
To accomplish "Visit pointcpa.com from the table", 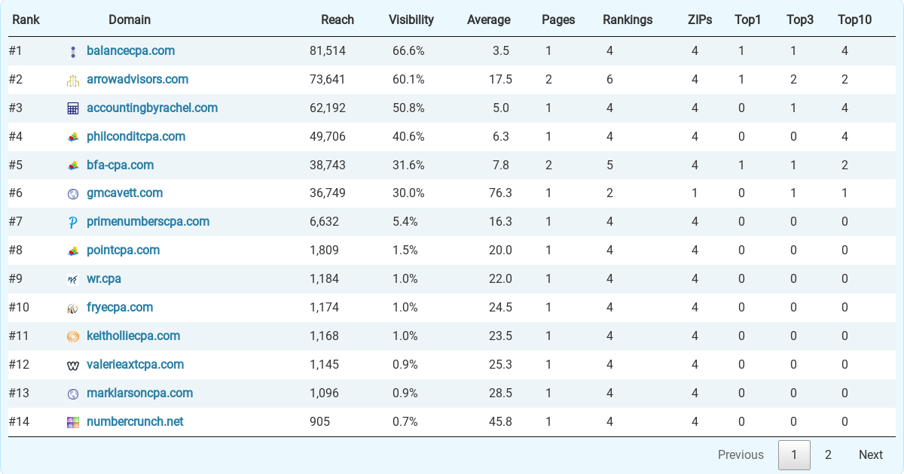I will [x=123, y=250].
